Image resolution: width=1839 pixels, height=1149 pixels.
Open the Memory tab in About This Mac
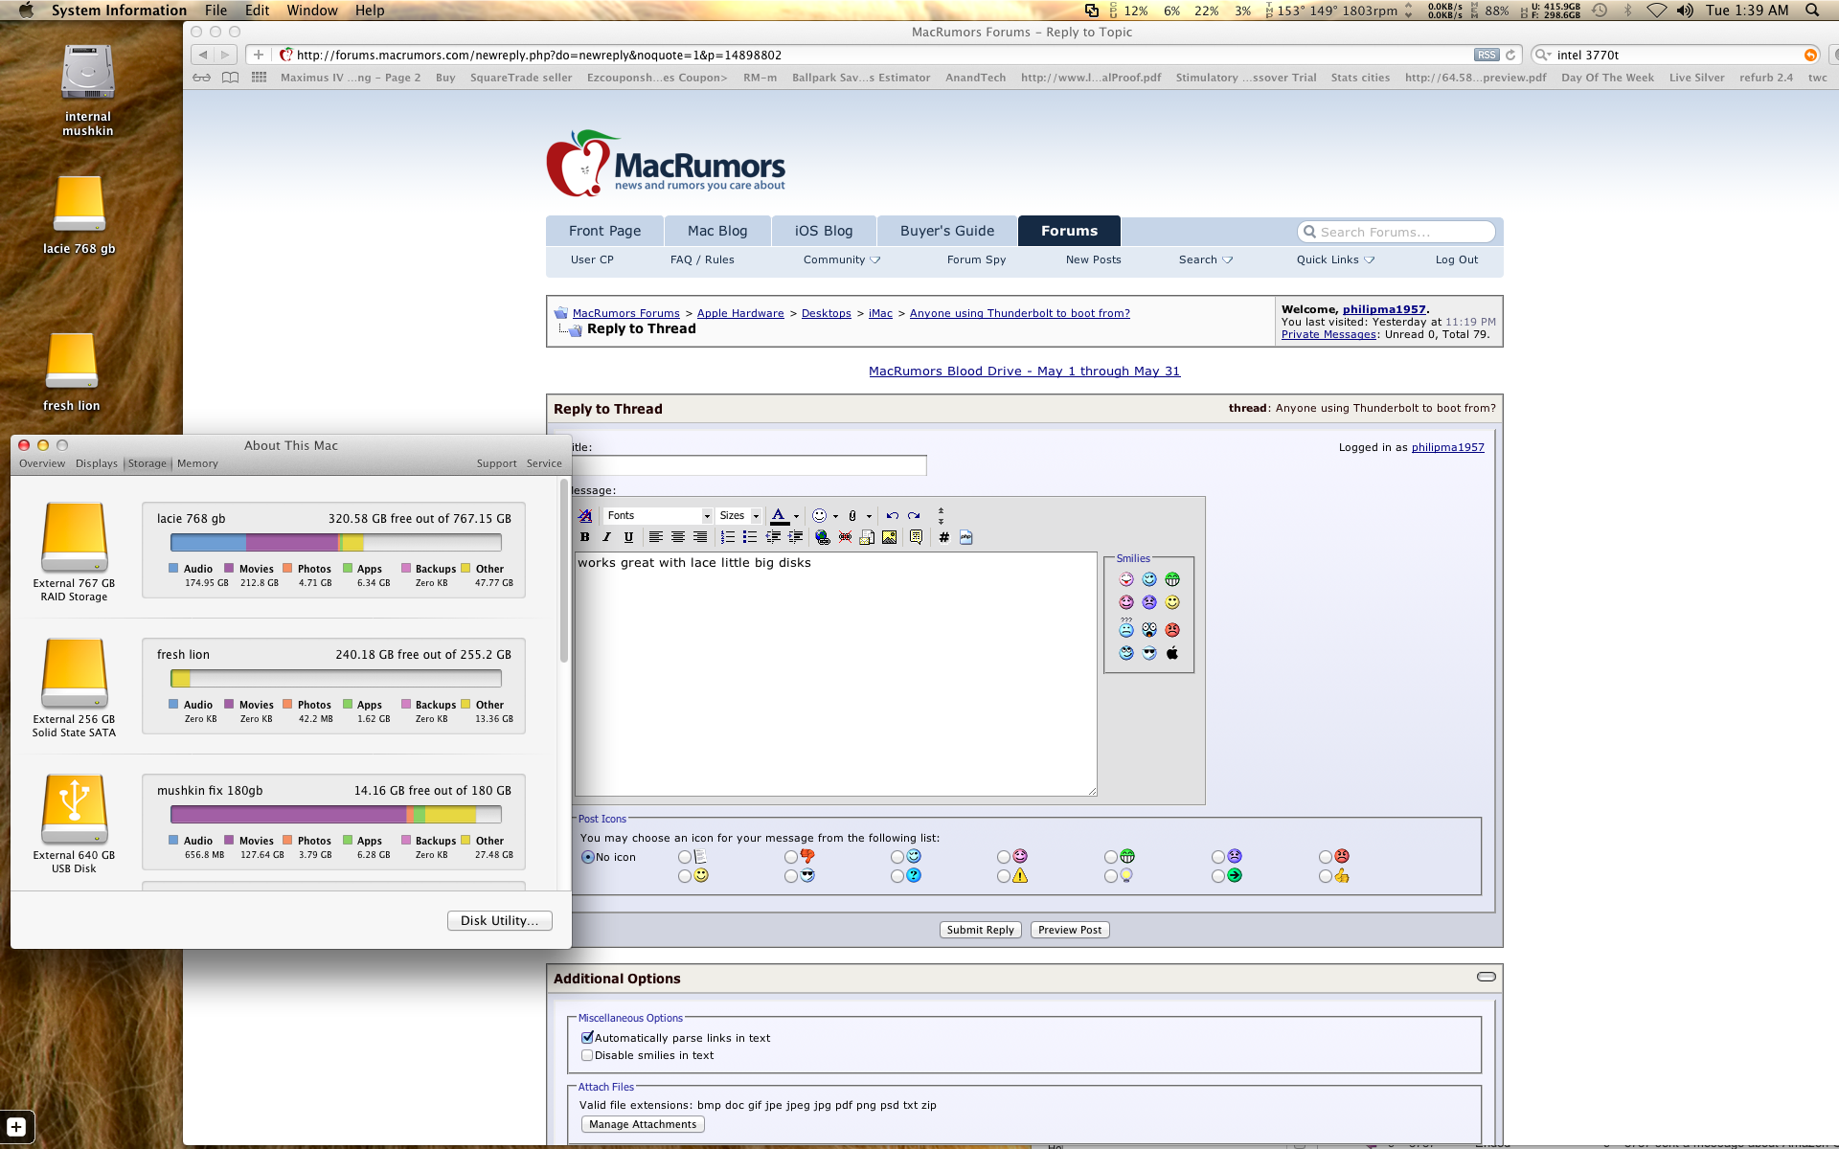(197, 463)
